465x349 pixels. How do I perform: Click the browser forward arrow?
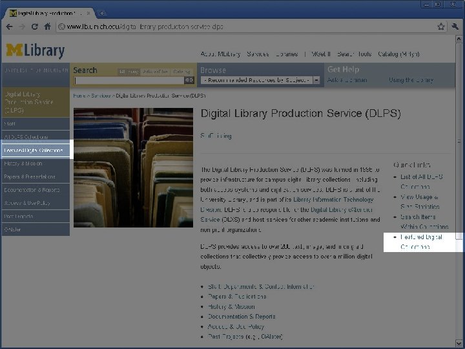(22, 26)
